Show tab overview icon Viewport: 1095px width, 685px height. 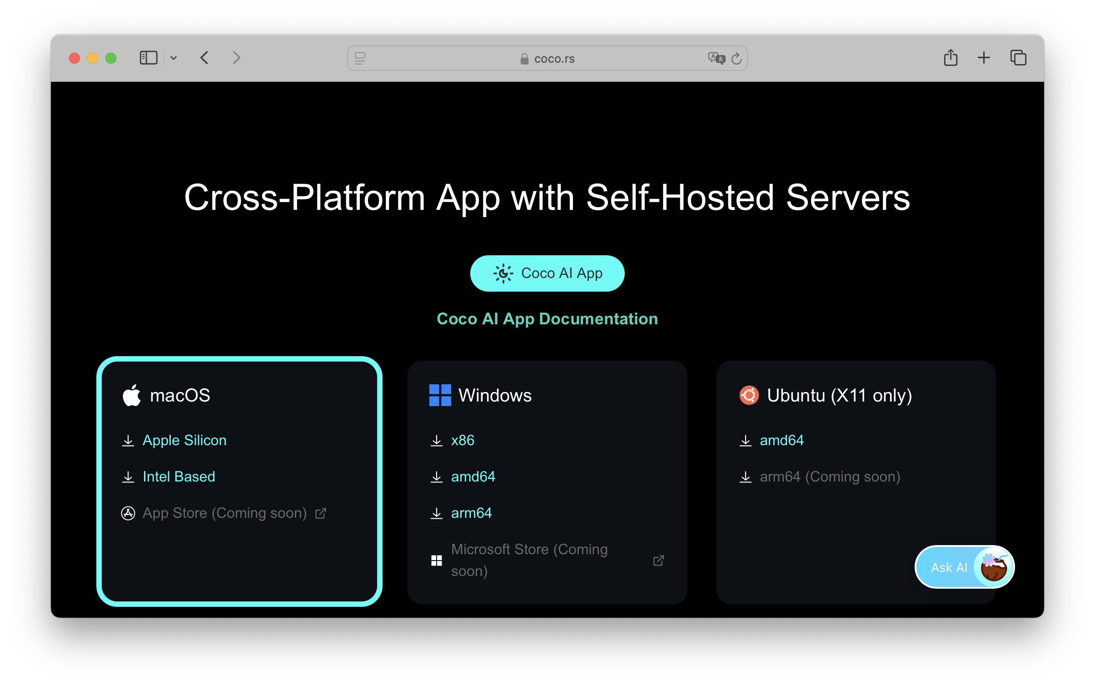pos(1018,58)
